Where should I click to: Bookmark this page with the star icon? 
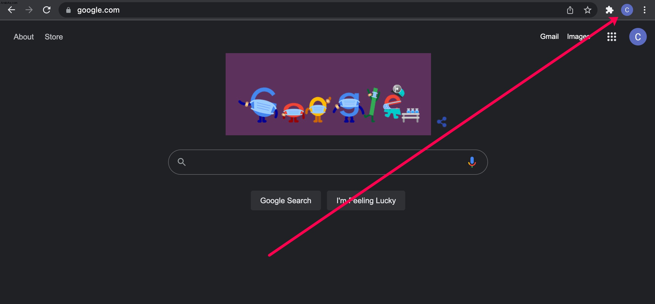coord(588,10)
